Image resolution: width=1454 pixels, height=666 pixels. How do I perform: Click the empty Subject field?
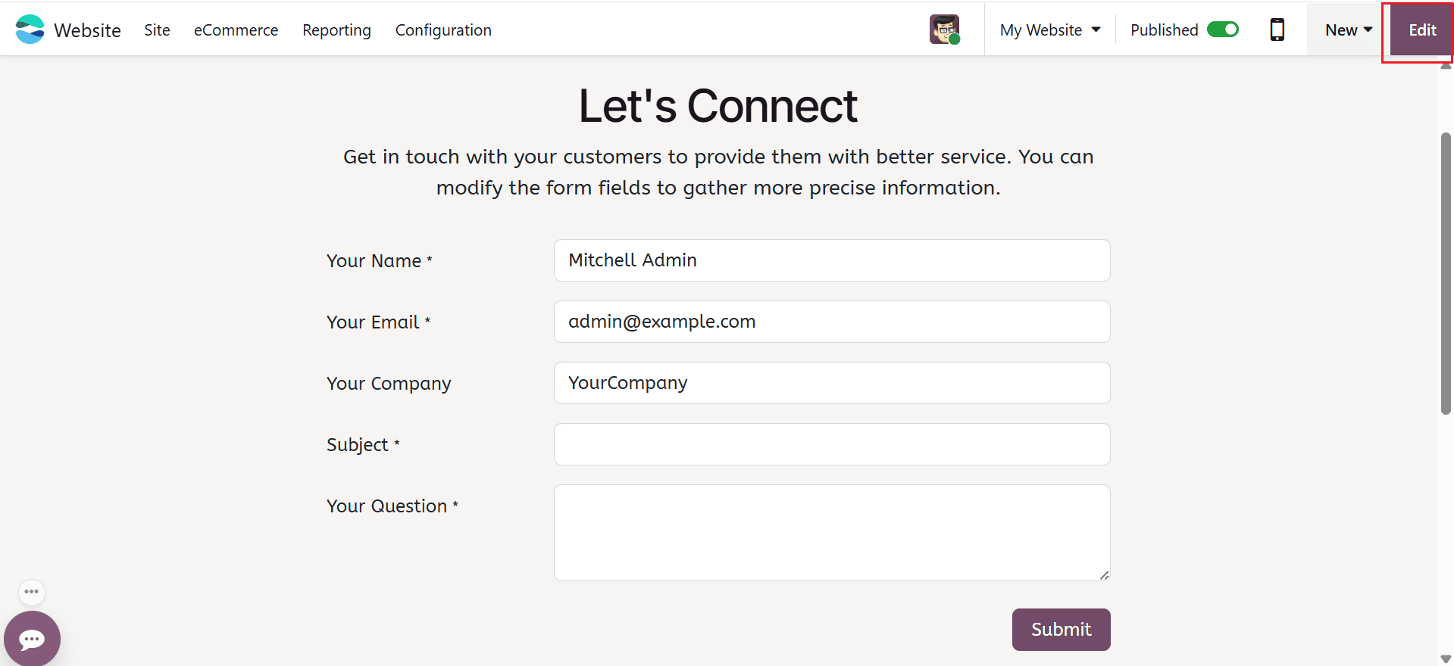pyautogui.click(x=831, y=444)
